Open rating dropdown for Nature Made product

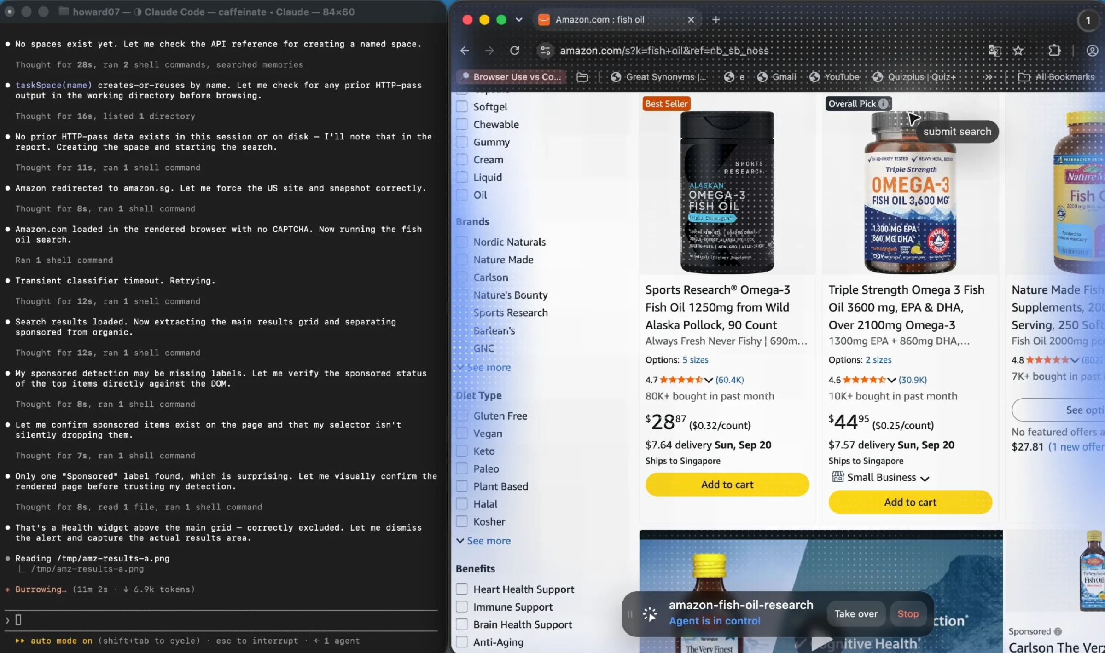(1075, 360)
